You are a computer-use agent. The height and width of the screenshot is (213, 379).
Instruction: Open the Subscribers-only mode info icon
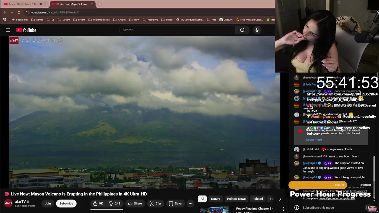coord(296,208)
